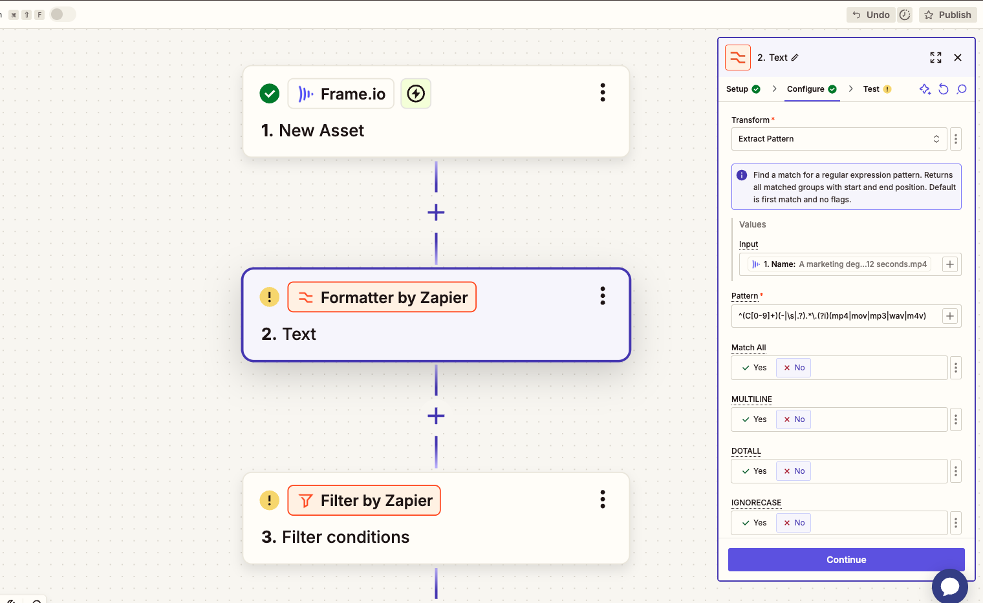Click the 'Match All' field label
This screenshot has width=983, height=603.
[749, 348]
